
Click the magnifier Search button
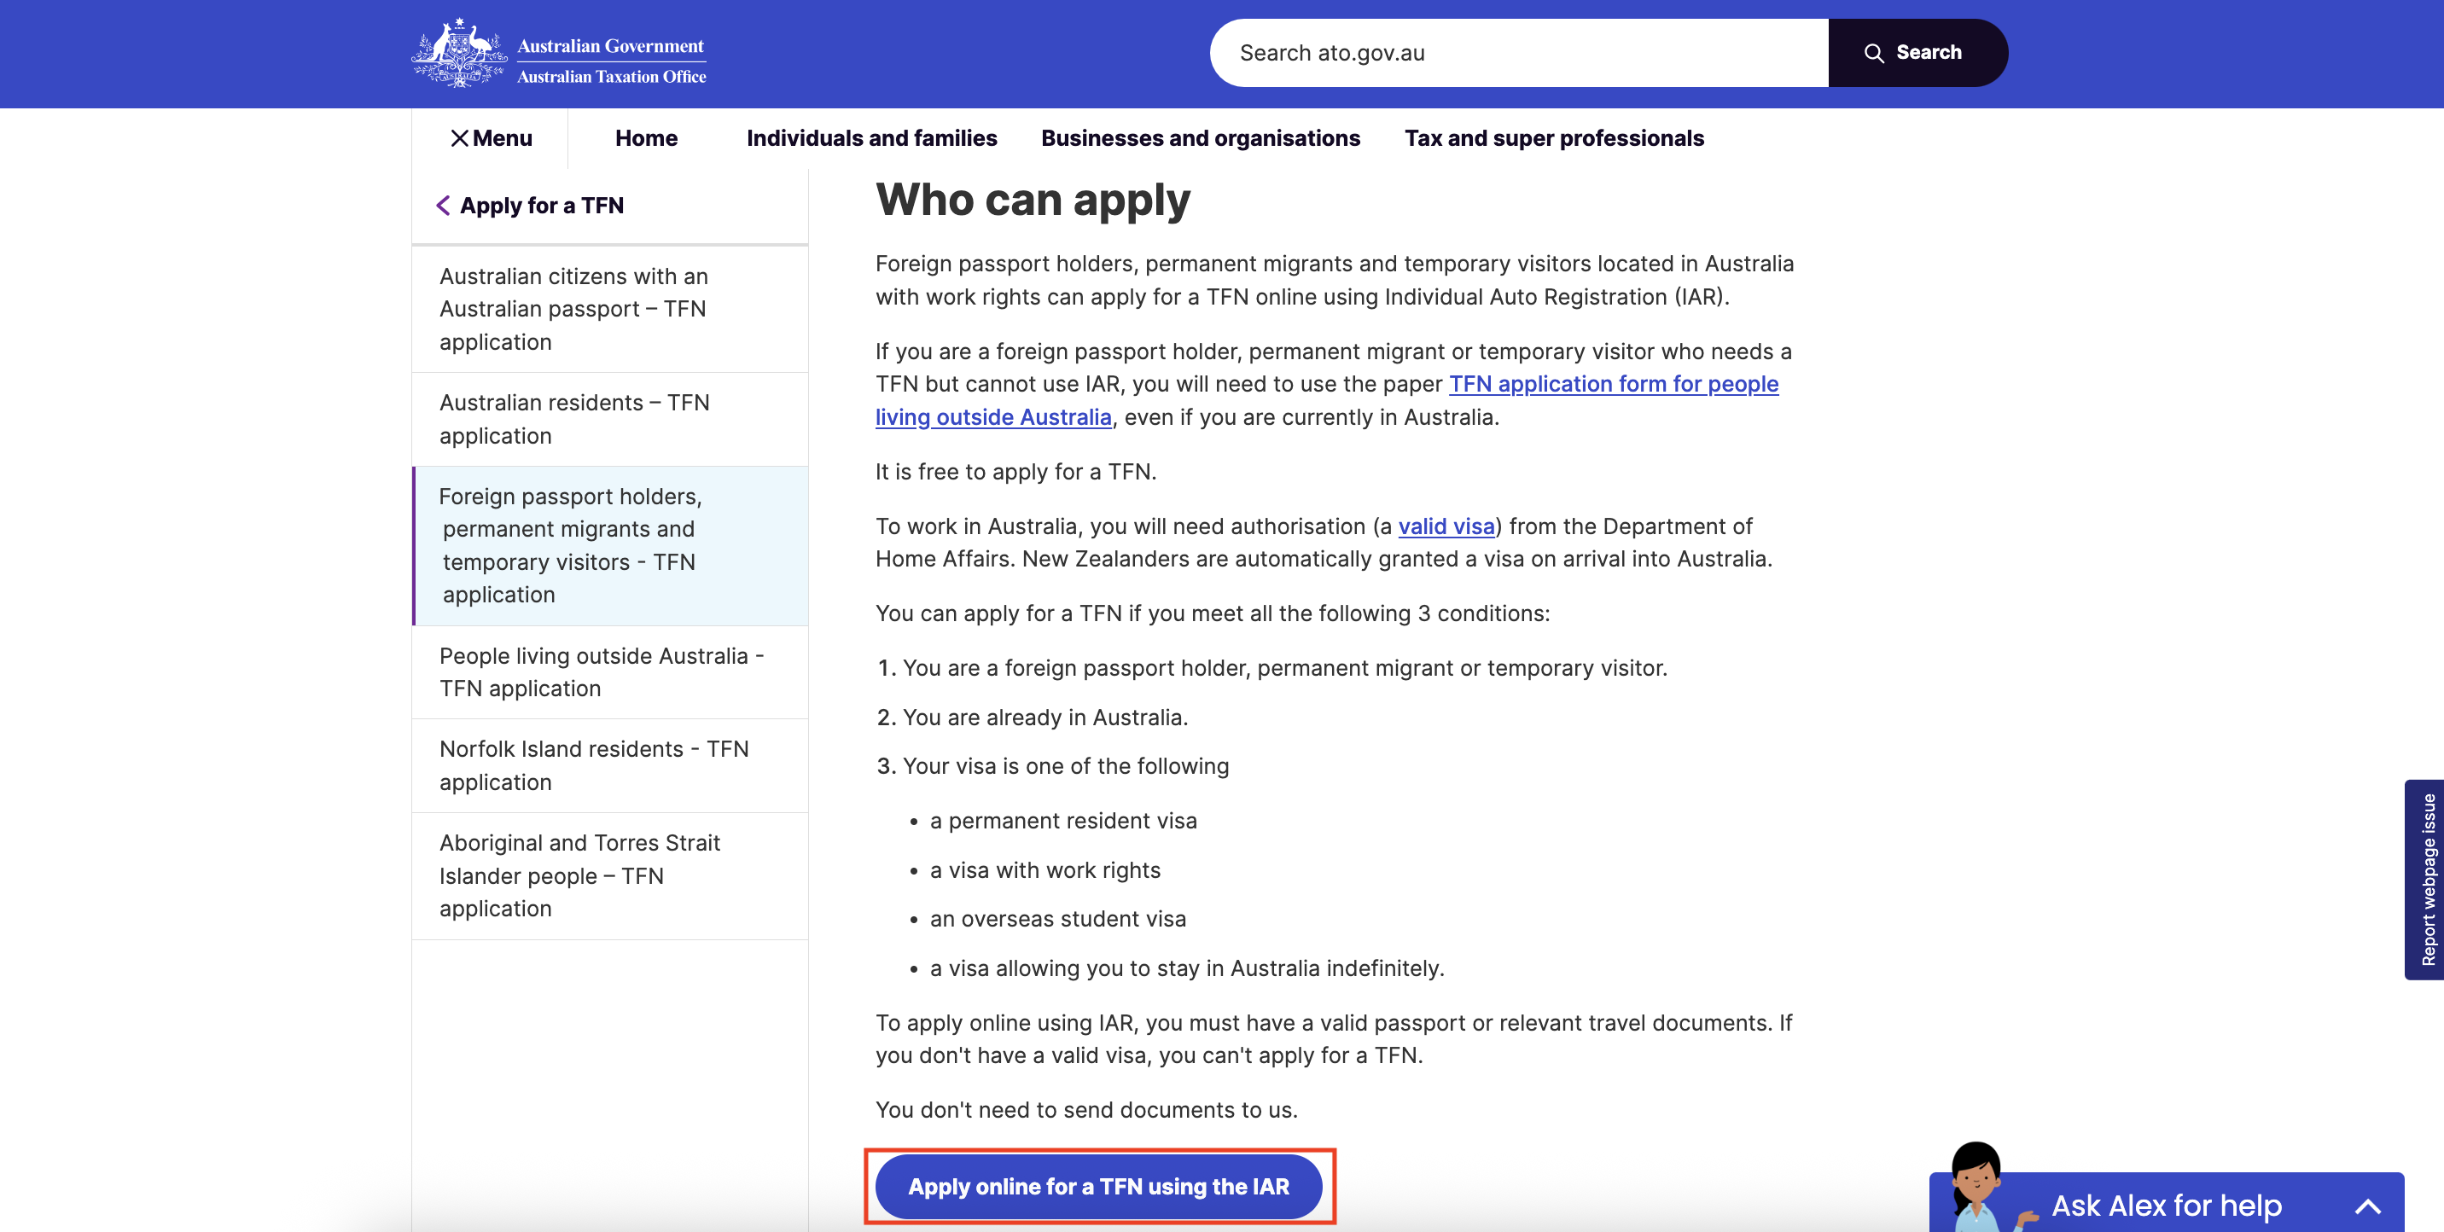pos(1916,53)
